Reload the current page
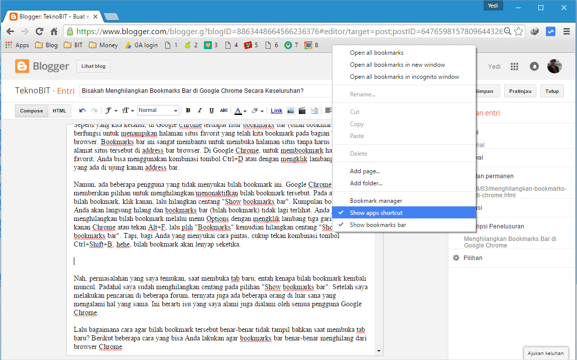 pyautogui.click(x=39, y=31)
